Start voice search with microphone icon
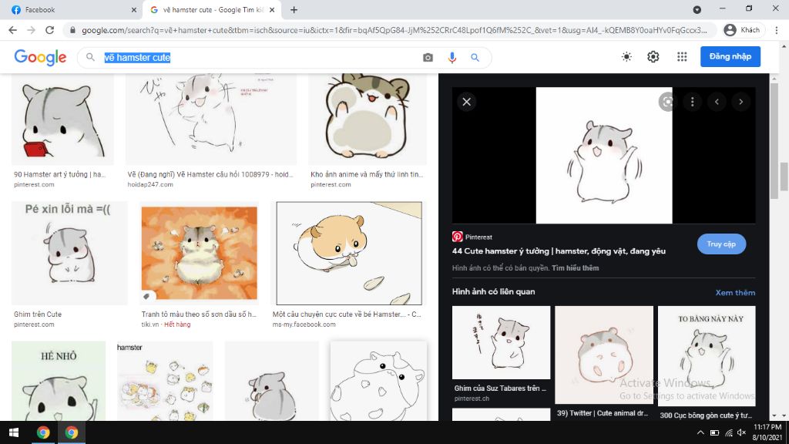 pos(452,57)
